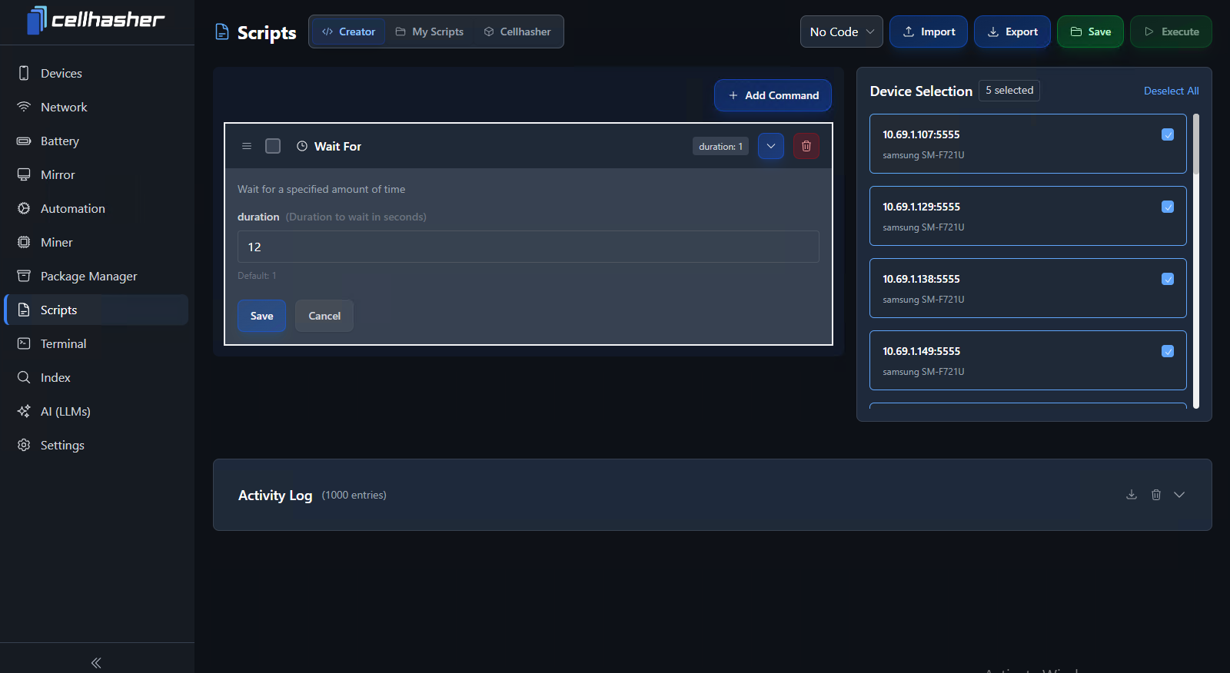Open the AI (LLMs) section
Viewport: 1230px width, 673px height.
point(65,411)
